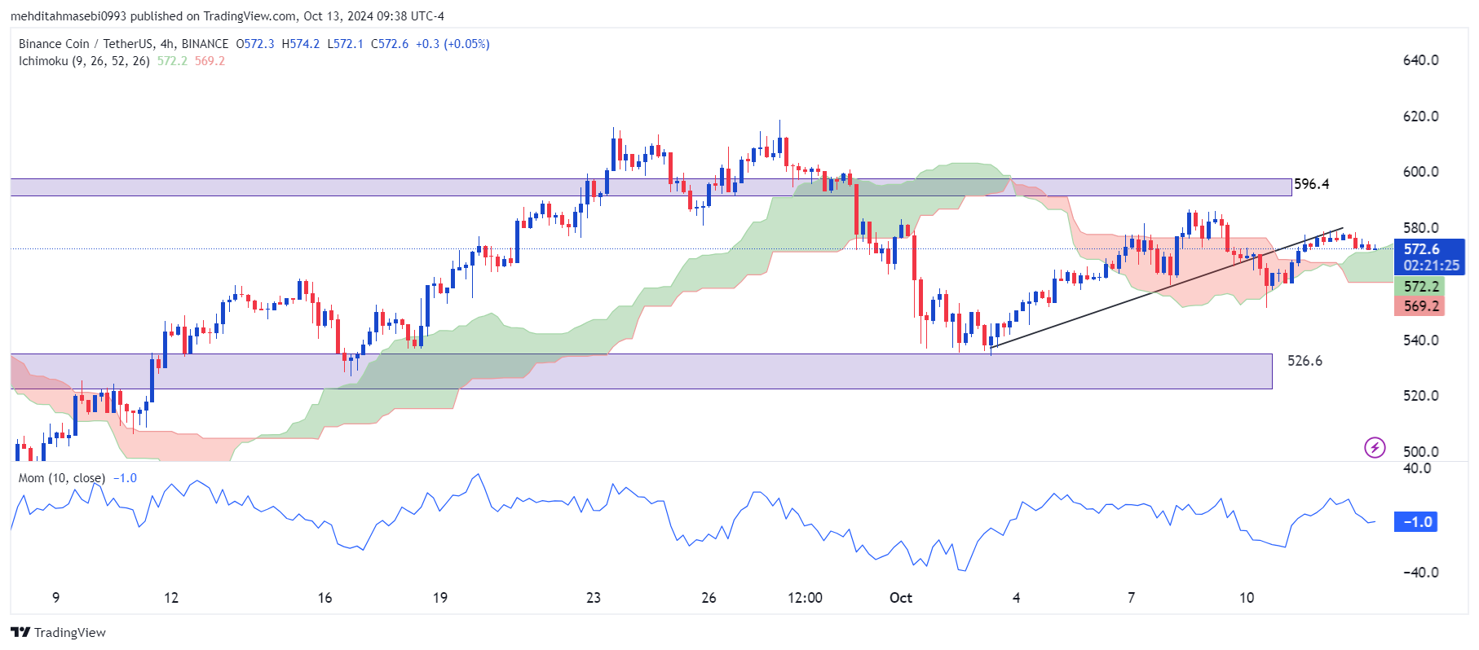Click the 526.6 support level label
Screen dimensions: 1479x650
pos(1305,361)
